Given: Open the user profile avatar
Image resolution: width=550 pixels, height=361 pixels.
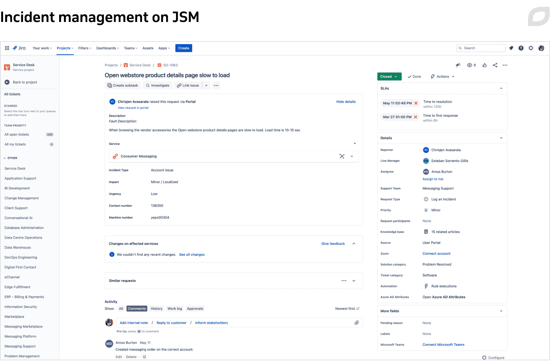Looking at the screenshot, I should [x=541, y=48].
